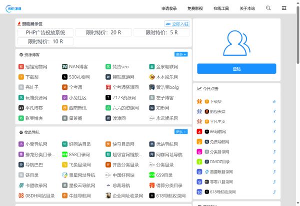Open the 梵吉seo link
The width and height of the screenshot is (300, 206).
120,67
